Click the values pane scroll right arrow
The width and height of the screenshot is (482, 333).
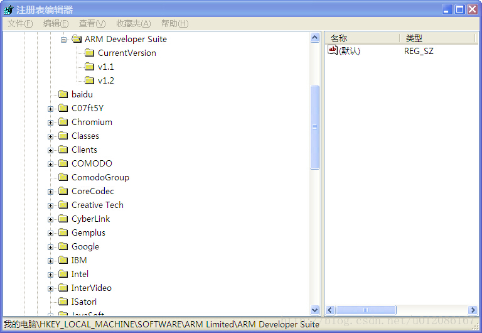[x=473, y=310]
